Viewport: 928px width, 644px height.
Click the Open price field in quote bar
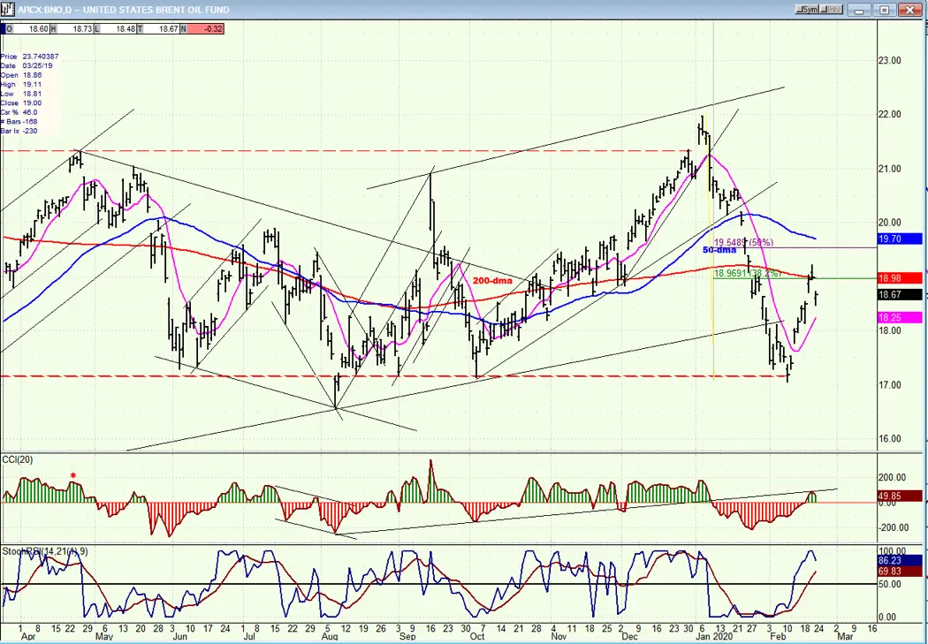click(x=26, y=28)
